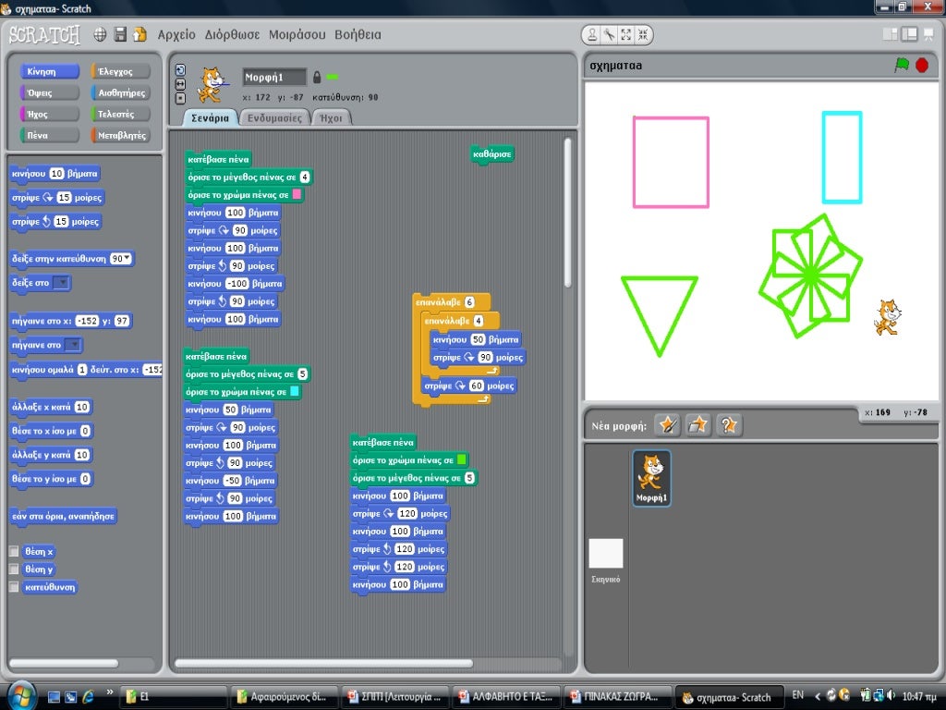Choose new sprite from file folder icon
Screen dimensions: 946x710
coord(698,425)
